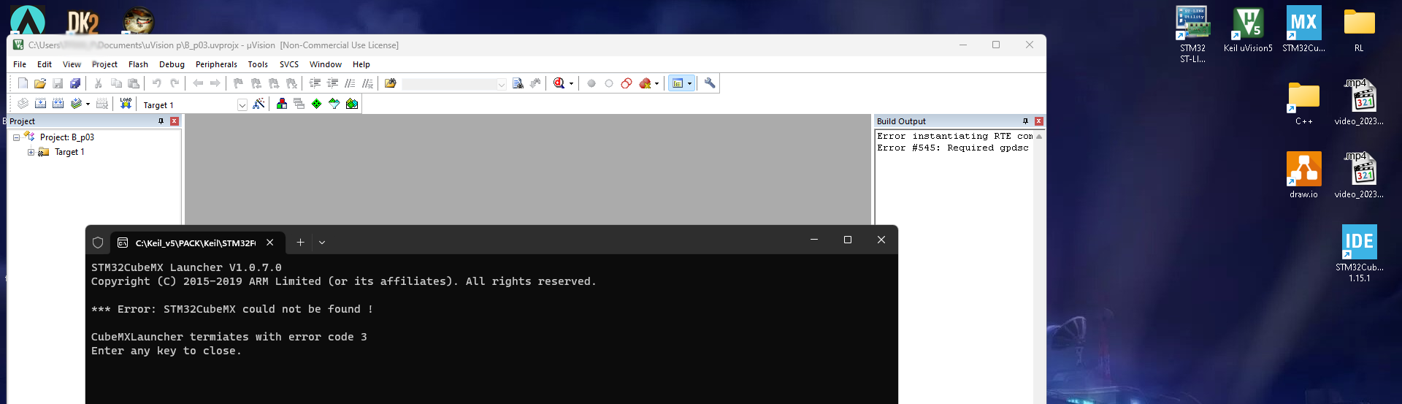1402x404 pixels.
Task: Open draw.io desktop shortcut
Action: click(x=1303, y=175)
